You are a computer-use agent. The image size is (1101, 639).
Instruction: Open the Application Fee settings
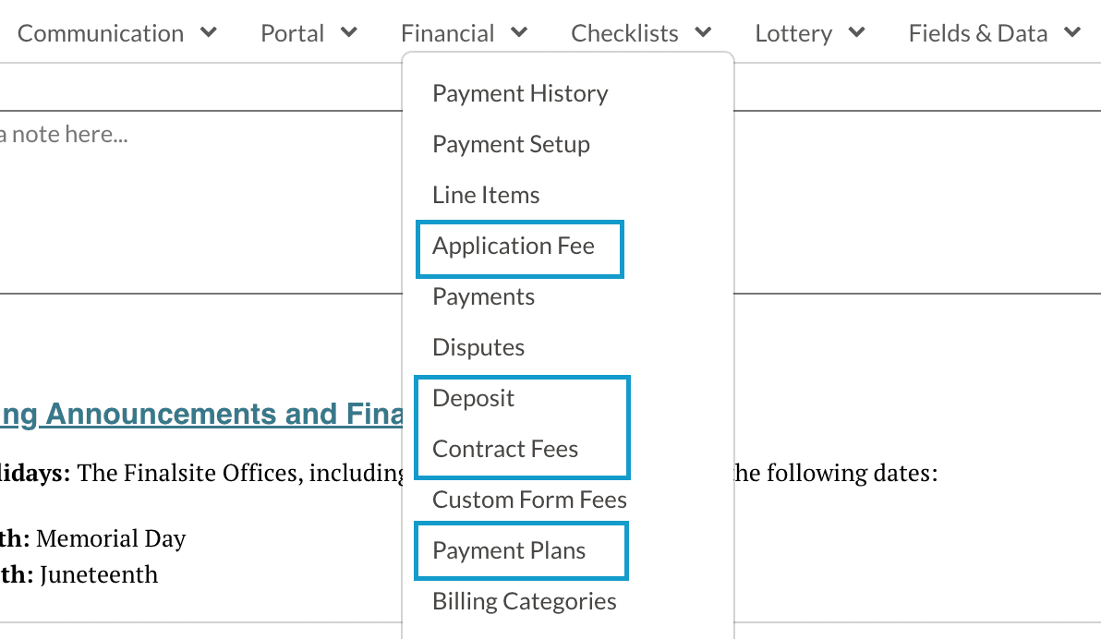pos(514,246)
